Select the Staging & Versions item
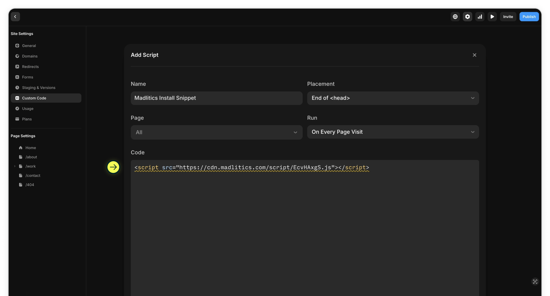The height and width of the screenshot is (296, 550). [x=39, y=88]
